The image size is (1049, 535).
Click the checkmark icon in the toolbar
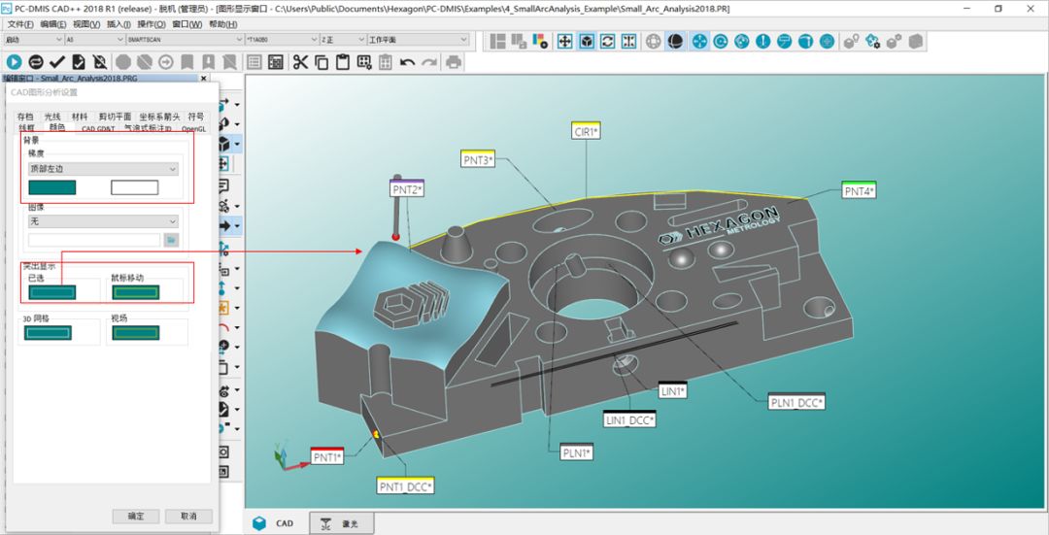[57, 62]
